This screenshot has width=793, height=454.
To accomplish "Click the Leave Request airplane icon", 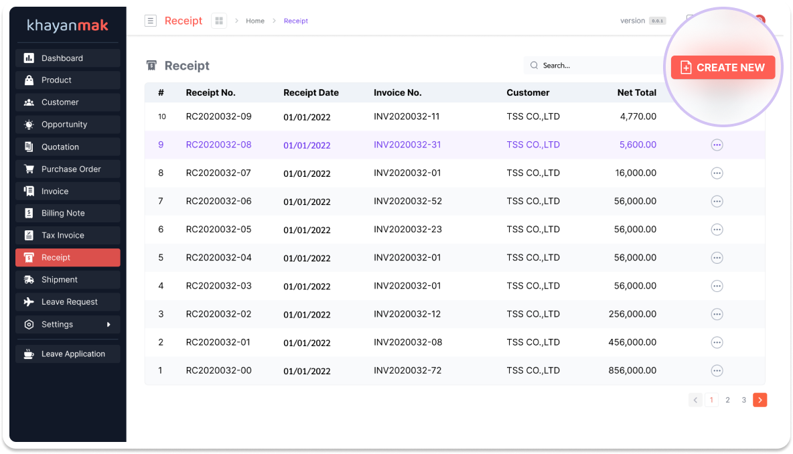I will (x=29, y=302).
